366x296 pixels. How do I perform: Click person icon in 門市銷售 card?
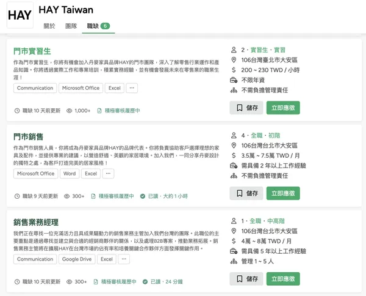(234, 135)
